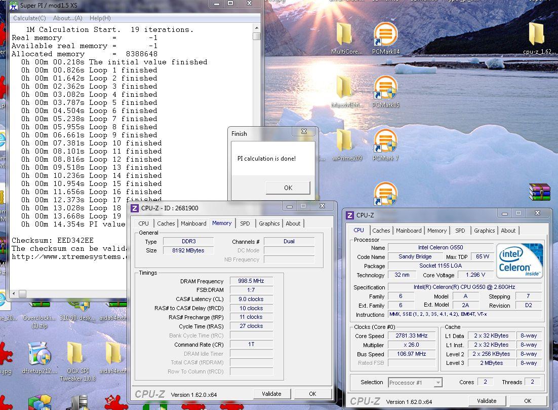558x410 pixels.
Task: Click the CAS# Latency 9.0 clocks value
Action: pos(251,299)
